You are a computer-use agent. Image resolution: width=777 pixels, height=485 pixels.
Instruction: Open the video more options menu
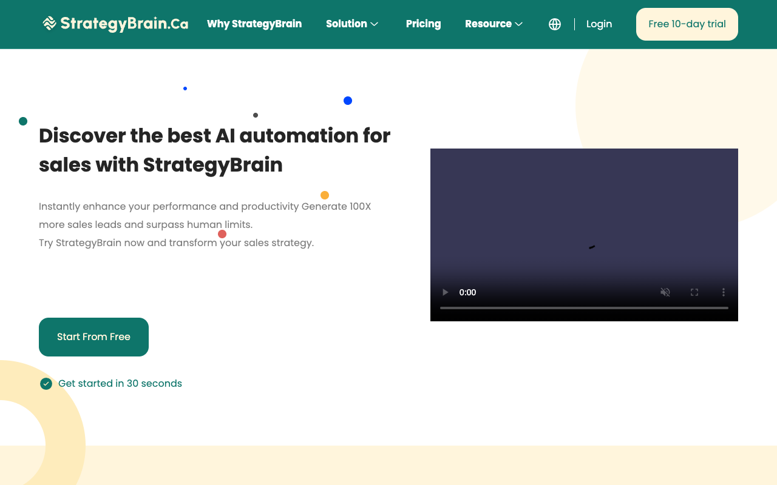[724, 292]
